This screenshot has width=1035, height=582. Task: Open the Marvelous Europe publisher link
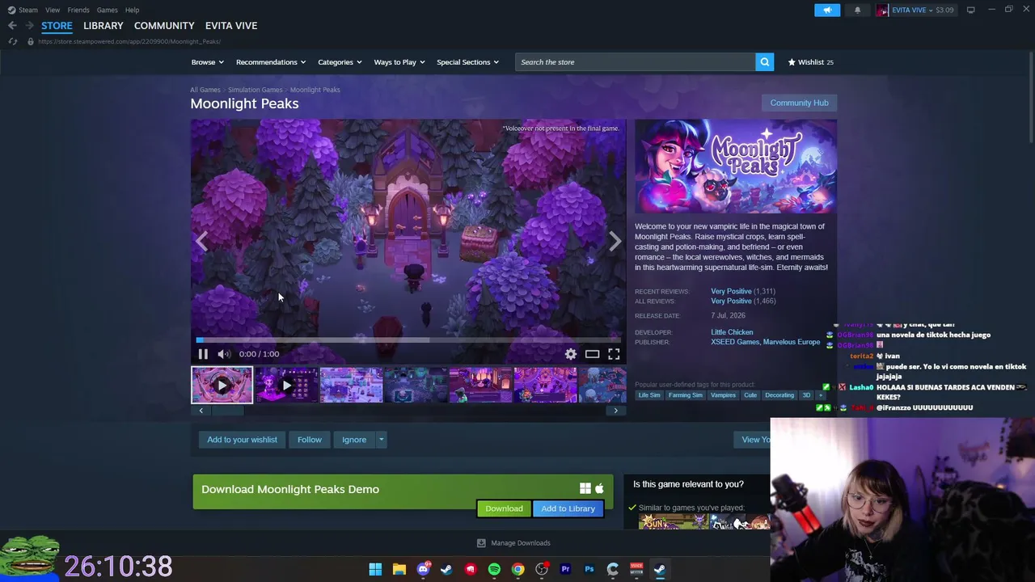pos(792,342)
